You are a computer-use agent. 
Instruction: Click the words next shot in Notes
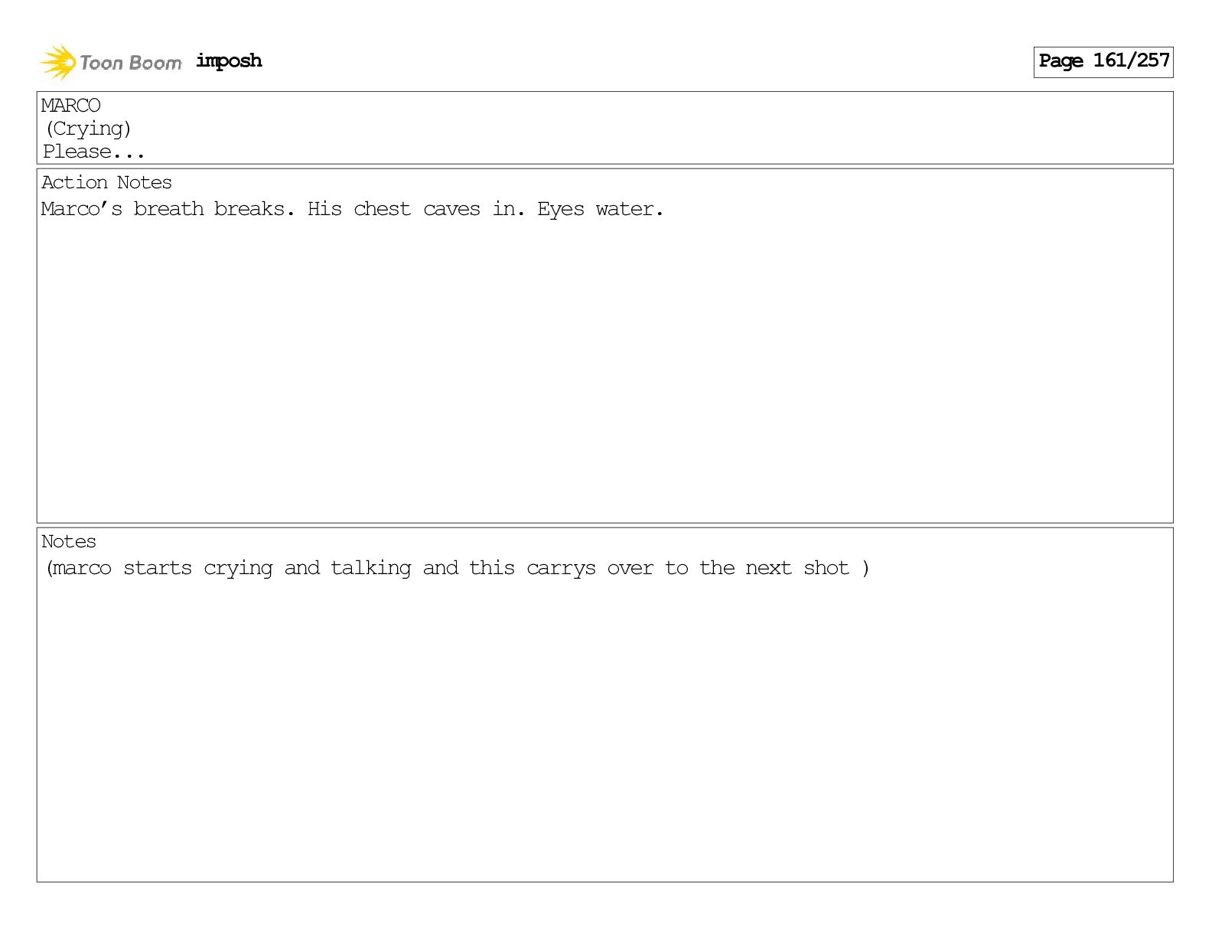click(x=797, y=568)
